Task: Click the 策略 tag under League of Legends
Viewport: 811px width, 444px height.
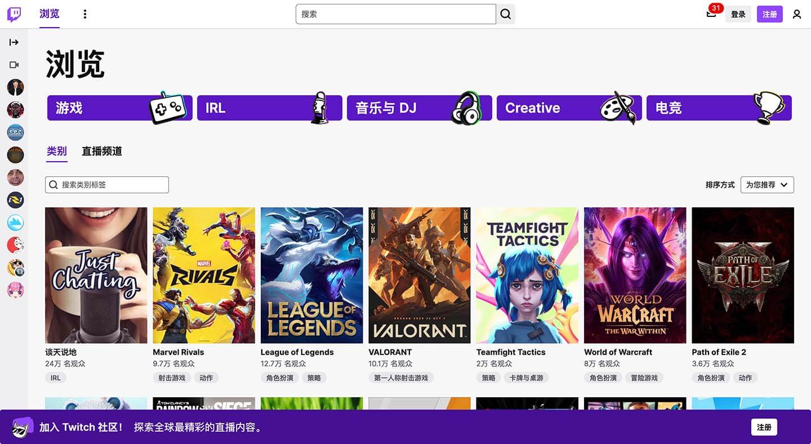Action: [x=314, y=378]
